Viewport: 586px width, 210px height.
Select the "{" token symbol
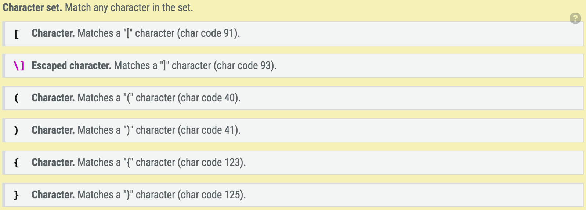tap(17, 163)
